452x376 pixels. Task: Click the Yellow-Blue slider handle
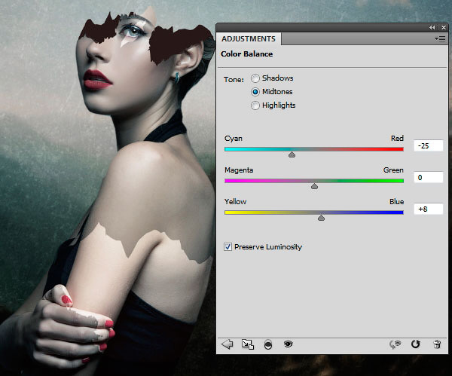[x=321, y=218]
